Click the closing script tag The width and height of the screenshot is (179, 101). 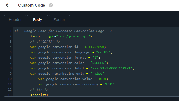[39, 95]
